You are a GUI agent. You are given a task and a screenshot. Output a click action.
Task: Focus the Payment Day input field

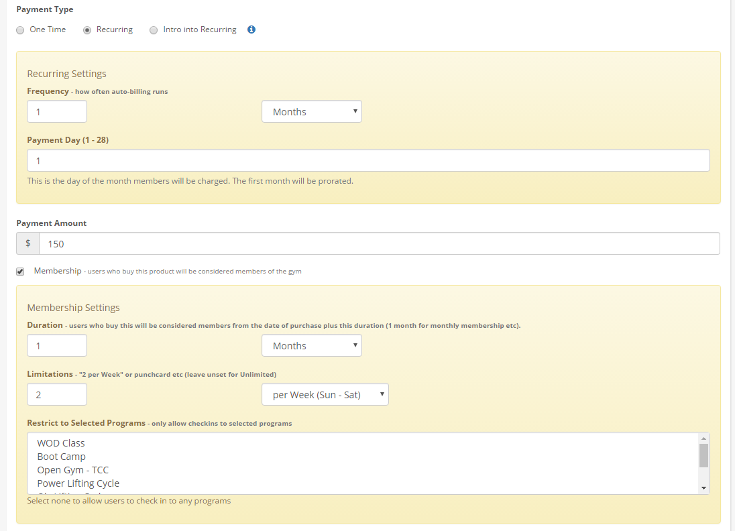click(x=367, y=161)
